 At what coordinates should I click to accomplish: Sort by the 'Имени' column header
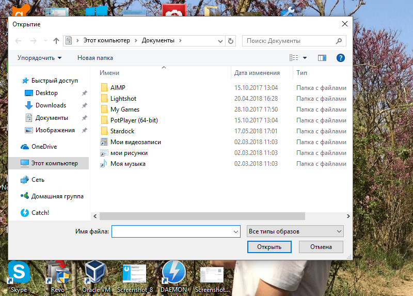point(109,73)
